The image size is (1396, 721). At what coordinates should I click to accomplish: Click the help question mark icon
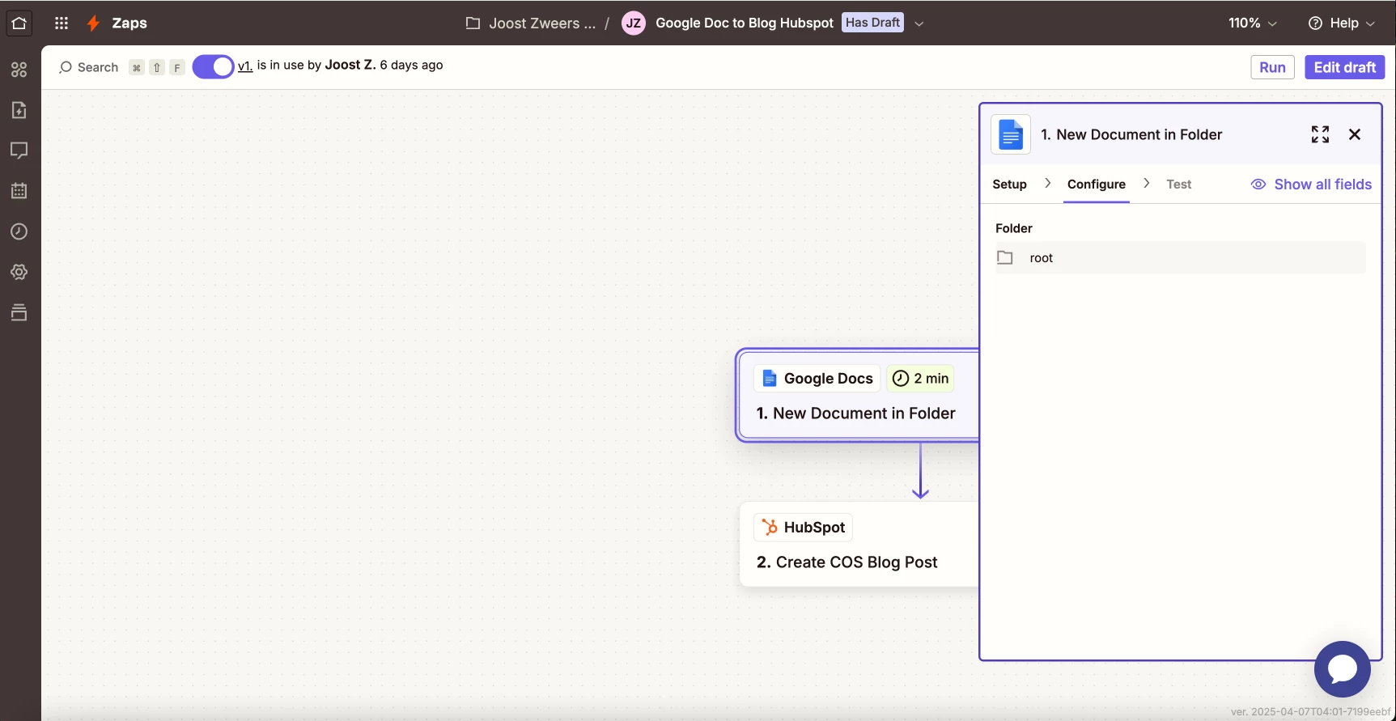coord(1315,23)
